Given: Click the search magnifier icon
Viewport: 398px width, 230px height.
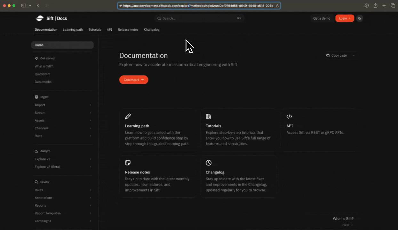Looking at the screenshot, I should 159,18.
